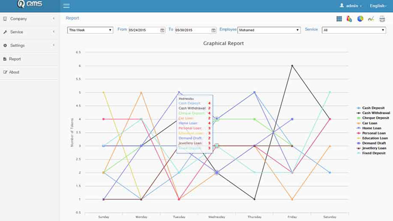Expand the Service menu chevron
The height and width of the screenshot is (221, 393).
point(54,32)
